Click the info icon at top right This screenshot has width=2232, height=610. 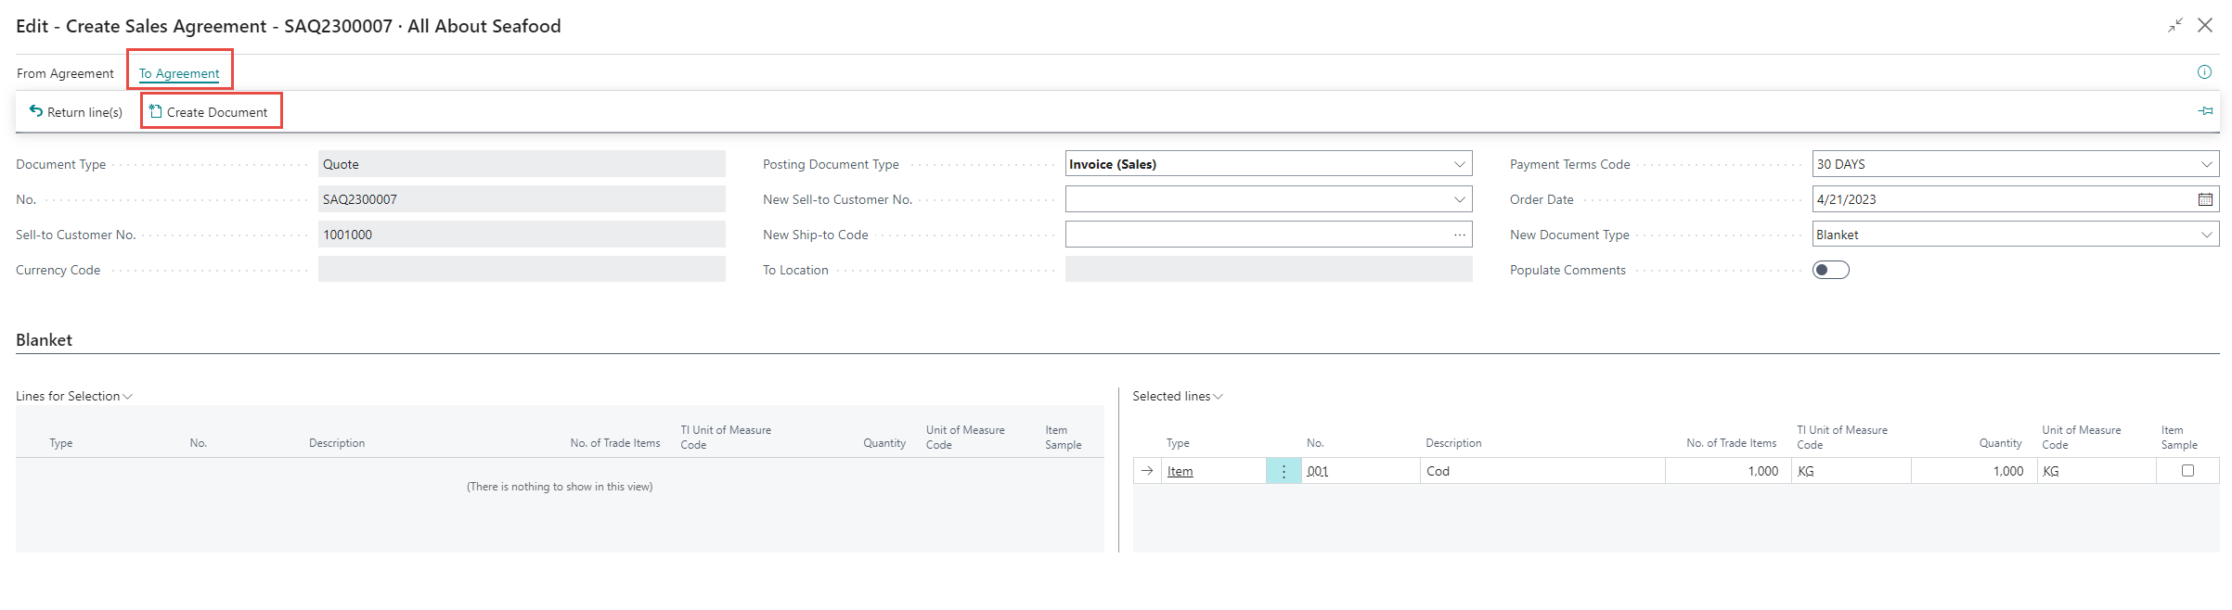[2204, 72]
